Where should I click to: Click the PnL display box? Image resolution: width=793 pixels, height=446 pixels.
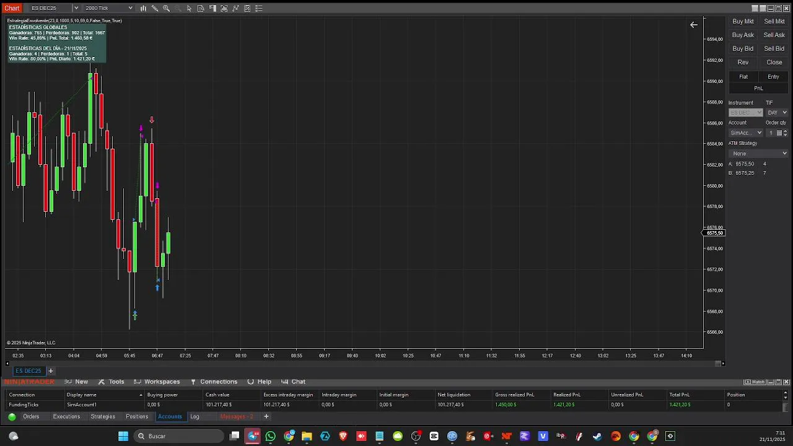(x=758, y=89)
